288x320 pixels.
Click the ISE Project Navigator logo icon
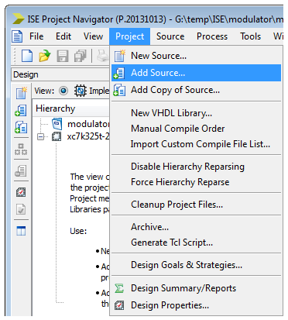pos(19,19)
